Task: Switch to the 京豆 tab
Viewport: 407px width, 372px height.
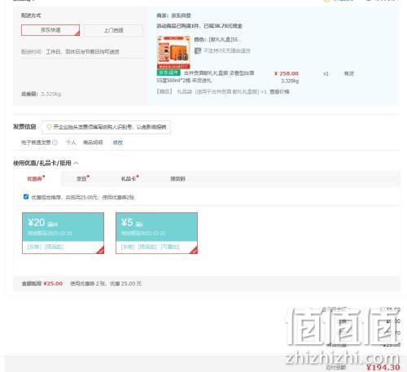Action: click(82, 178)
